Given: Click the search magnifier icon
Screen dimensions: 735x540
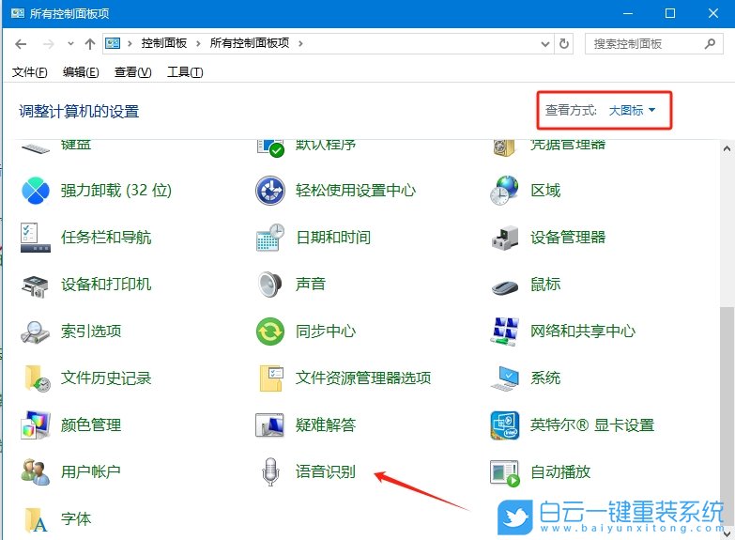Looking at the screenshot, I should pyautogui.click(x=710, y=43).
